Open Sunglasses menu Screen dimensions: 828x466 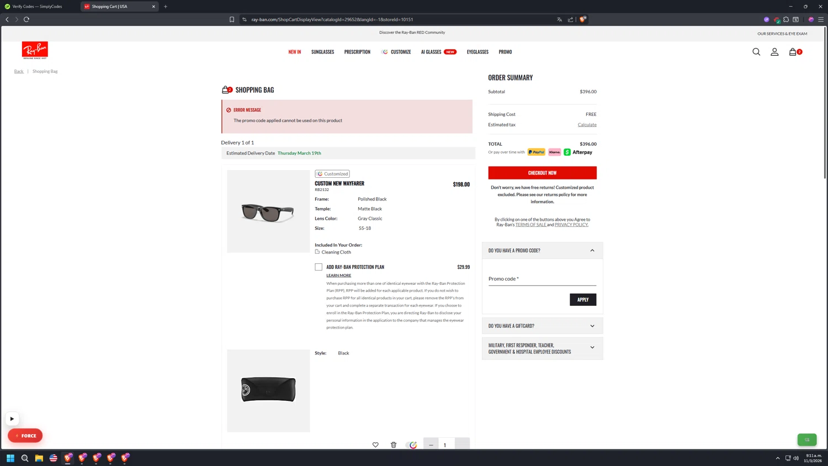click(322, 52)
